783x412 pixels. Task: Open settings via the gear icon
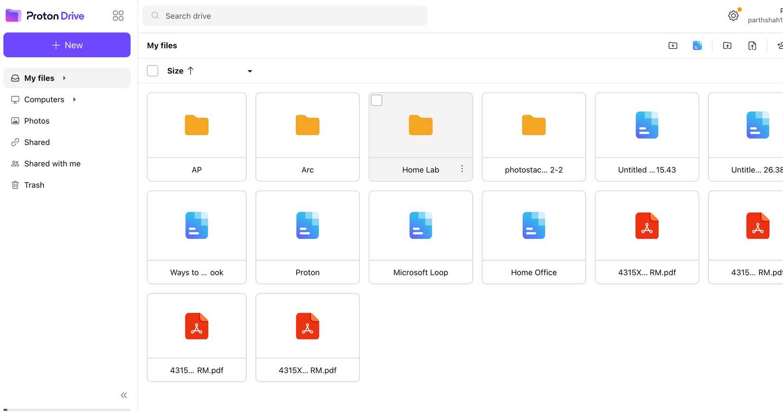[x=733, y=16]
